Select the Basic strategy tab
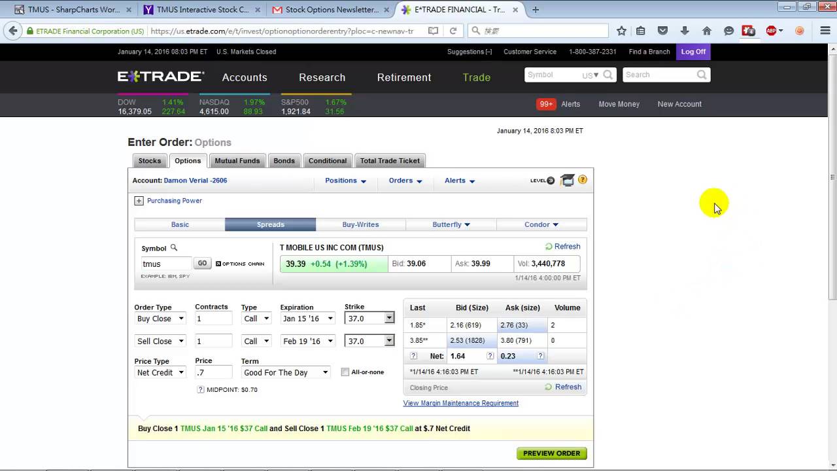The height and width of the screenshot is (471, 837). [180, 224]
